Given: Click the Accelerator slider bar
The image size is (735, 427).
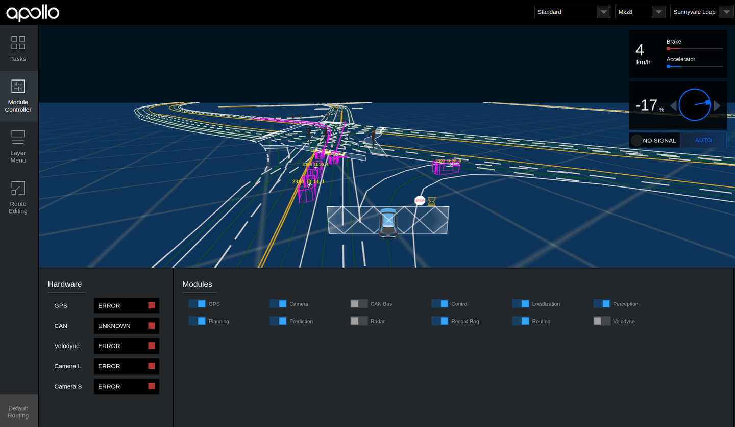Looking at the screenshot, I should pos(694,66).
